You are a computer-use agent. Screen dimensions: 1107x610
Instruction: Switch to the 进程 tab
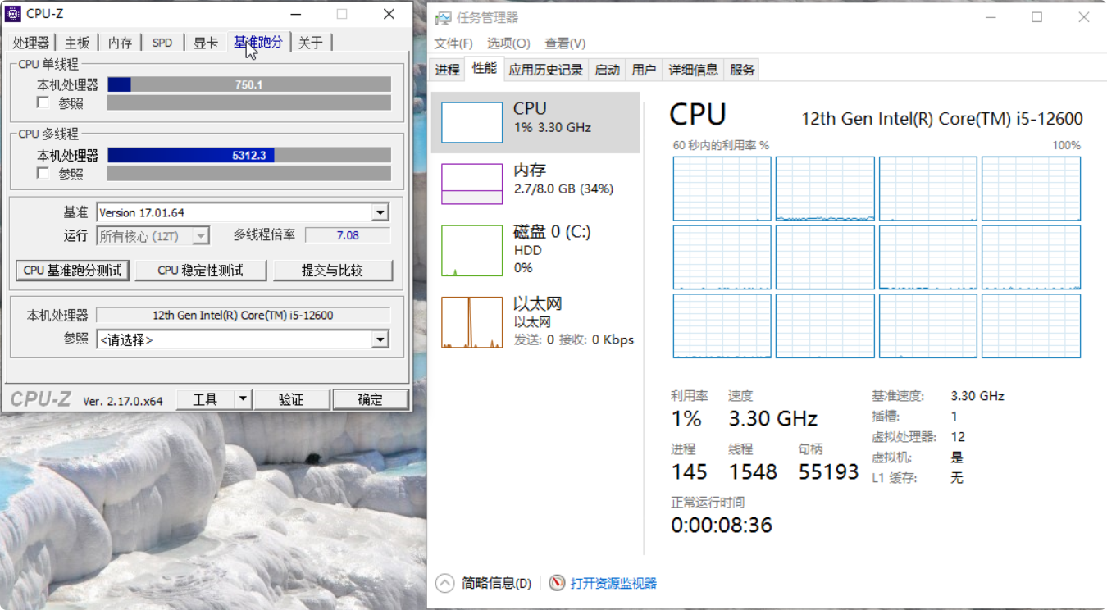click(x=446, y=70)
